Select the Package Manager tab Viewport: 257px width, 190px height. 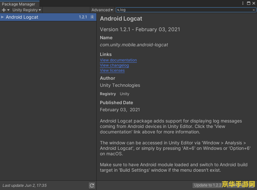(20, 4)
